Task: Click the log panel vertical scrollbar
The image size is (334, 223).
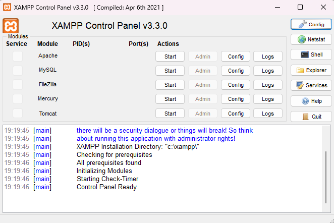Action: (x=326, y=177)
